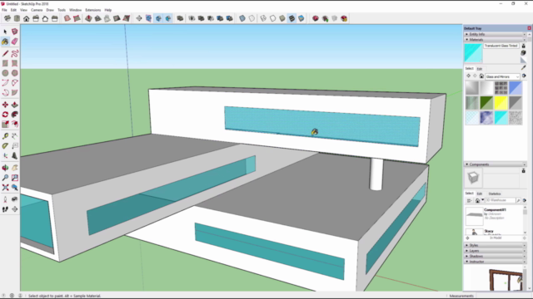Click the current material preview

tap(473, 53)
